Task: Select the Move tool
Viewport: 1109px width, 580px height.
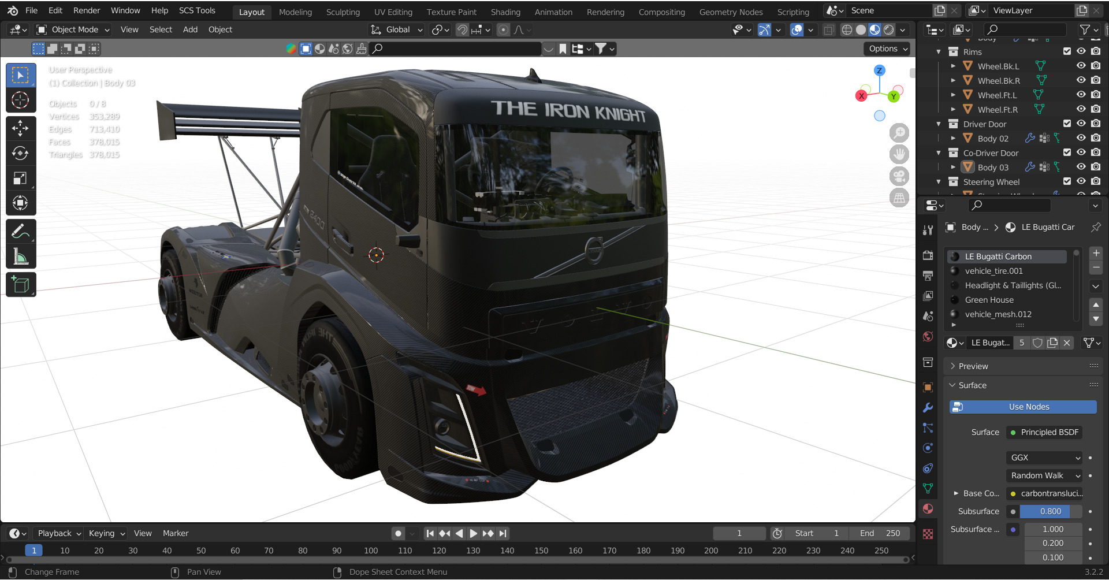Action: point(21,128)
